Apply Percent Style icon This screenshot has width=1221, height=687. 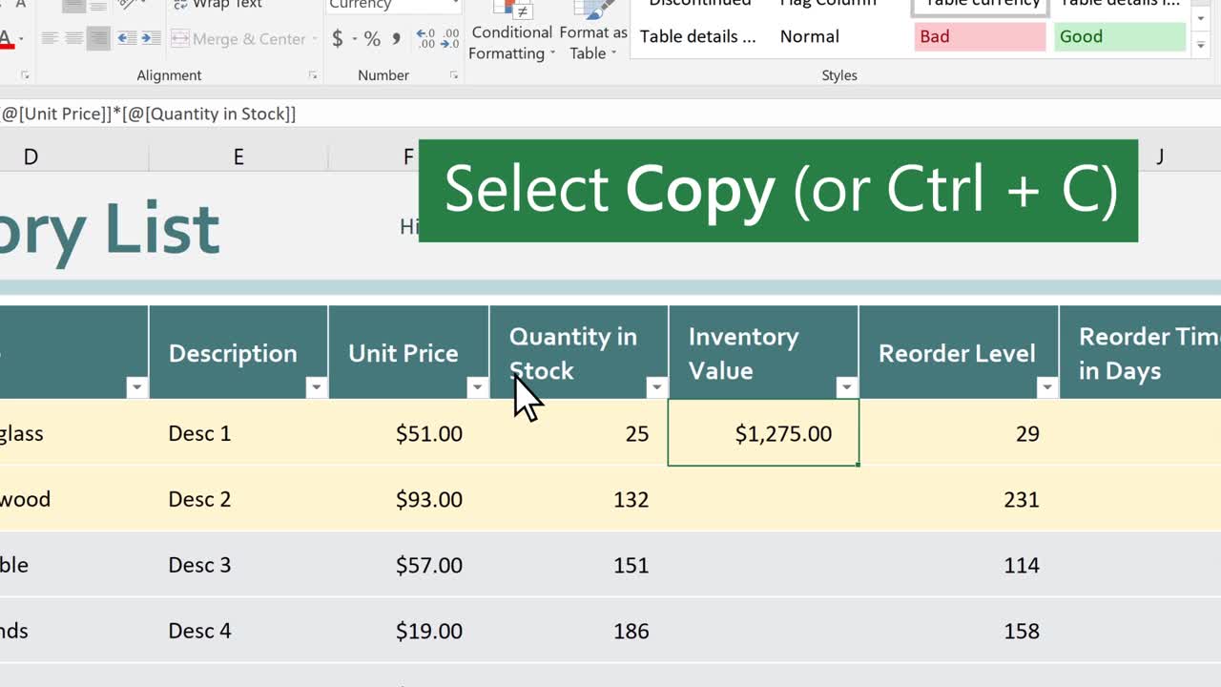(372, 39)
